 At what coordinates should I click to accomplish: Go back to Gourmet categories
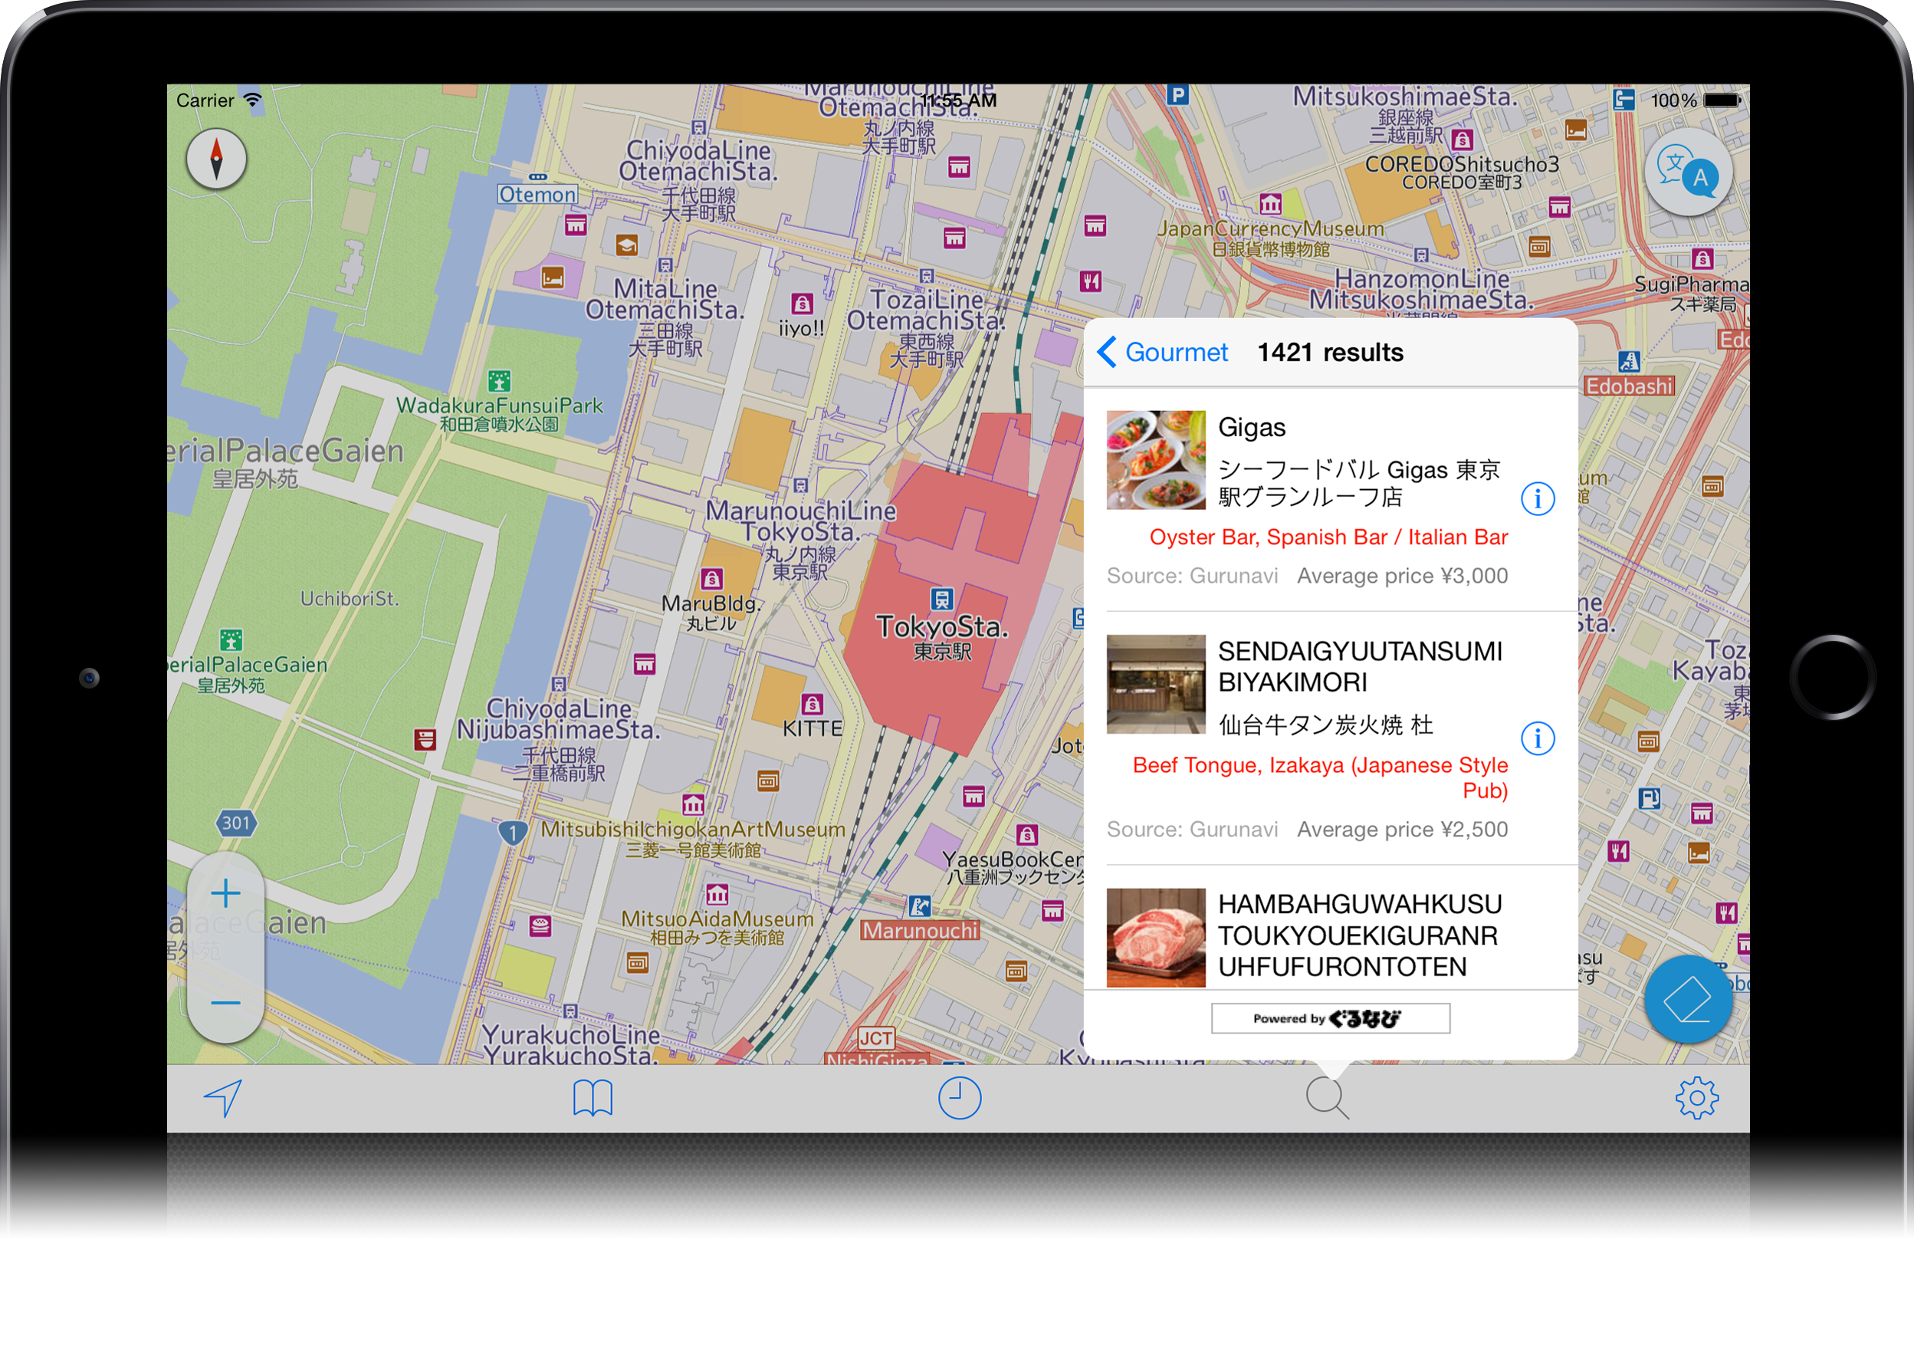(1163, 352)
